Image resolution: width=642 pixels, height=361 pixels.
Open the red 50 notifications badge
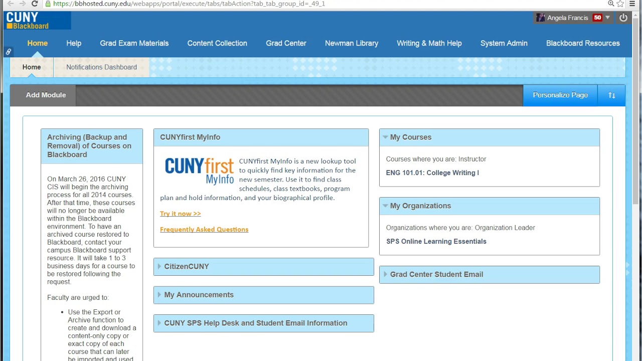[x=597, y=18]
